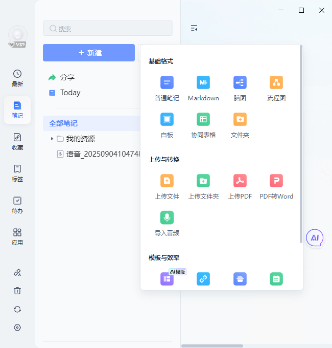Open the 语音_20250904 voice note
Image resolution: width=332 pixels, height=348 pixels.
tap(99, 154)
